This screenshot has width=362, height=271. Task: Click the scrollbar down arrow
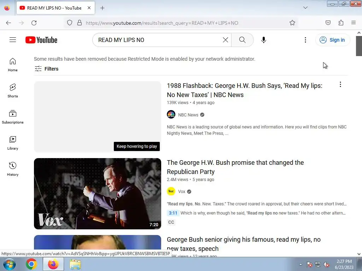pyautogui.click(x=359, y=254)
